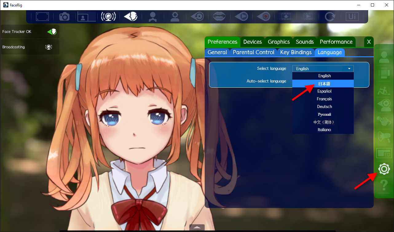This screenshot has width=394, height=232.
Task: Open the General sub-tab
Action: [x=217, y=52]
